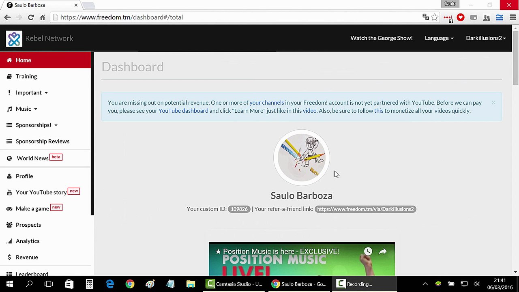Click the globe icon beside World News
The image size is (519, 292).
pos(9,158)
